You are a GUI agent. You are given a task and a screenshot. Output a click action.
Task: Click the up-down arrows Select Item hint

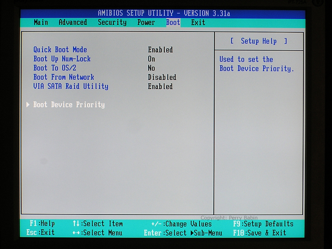pyautogui.click(x=98, y=224)
